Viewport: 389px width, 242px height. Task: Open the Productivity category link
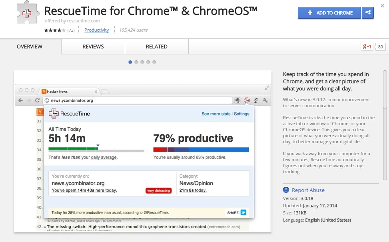click(x=96, y=30)
